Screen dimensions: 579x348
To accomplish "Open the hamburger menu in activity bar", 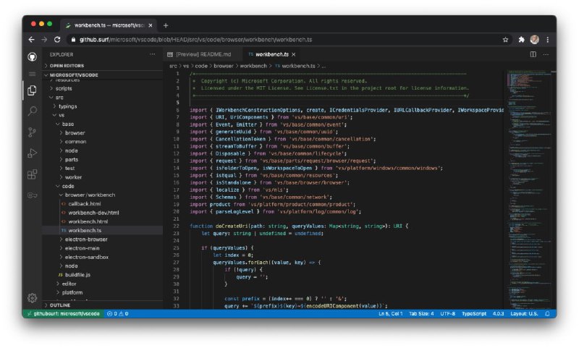I will [32, 75].
